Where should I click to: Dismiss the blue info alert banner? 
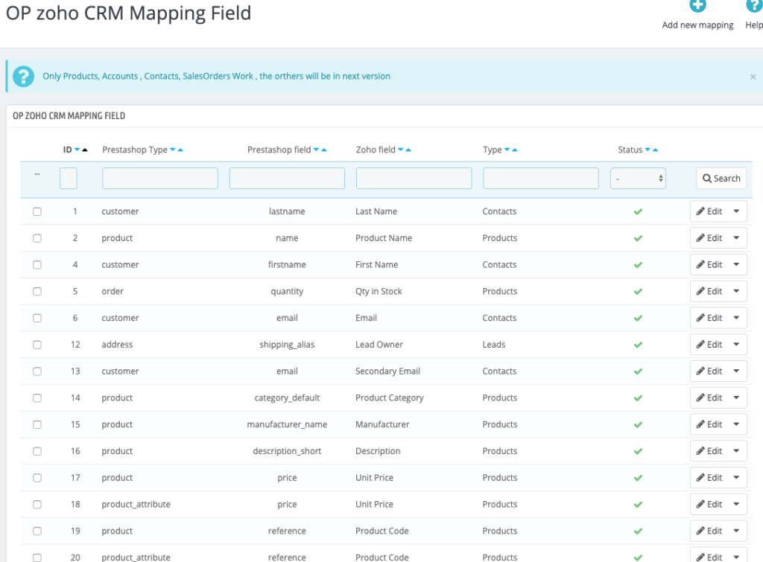pos(753,77)
